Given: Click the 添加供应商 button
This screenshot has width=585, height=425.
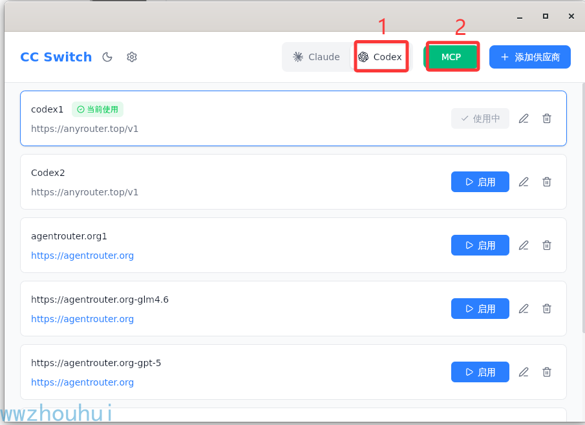Looking at the screenshot, I should pyautogui.click(x=530, y=57).
